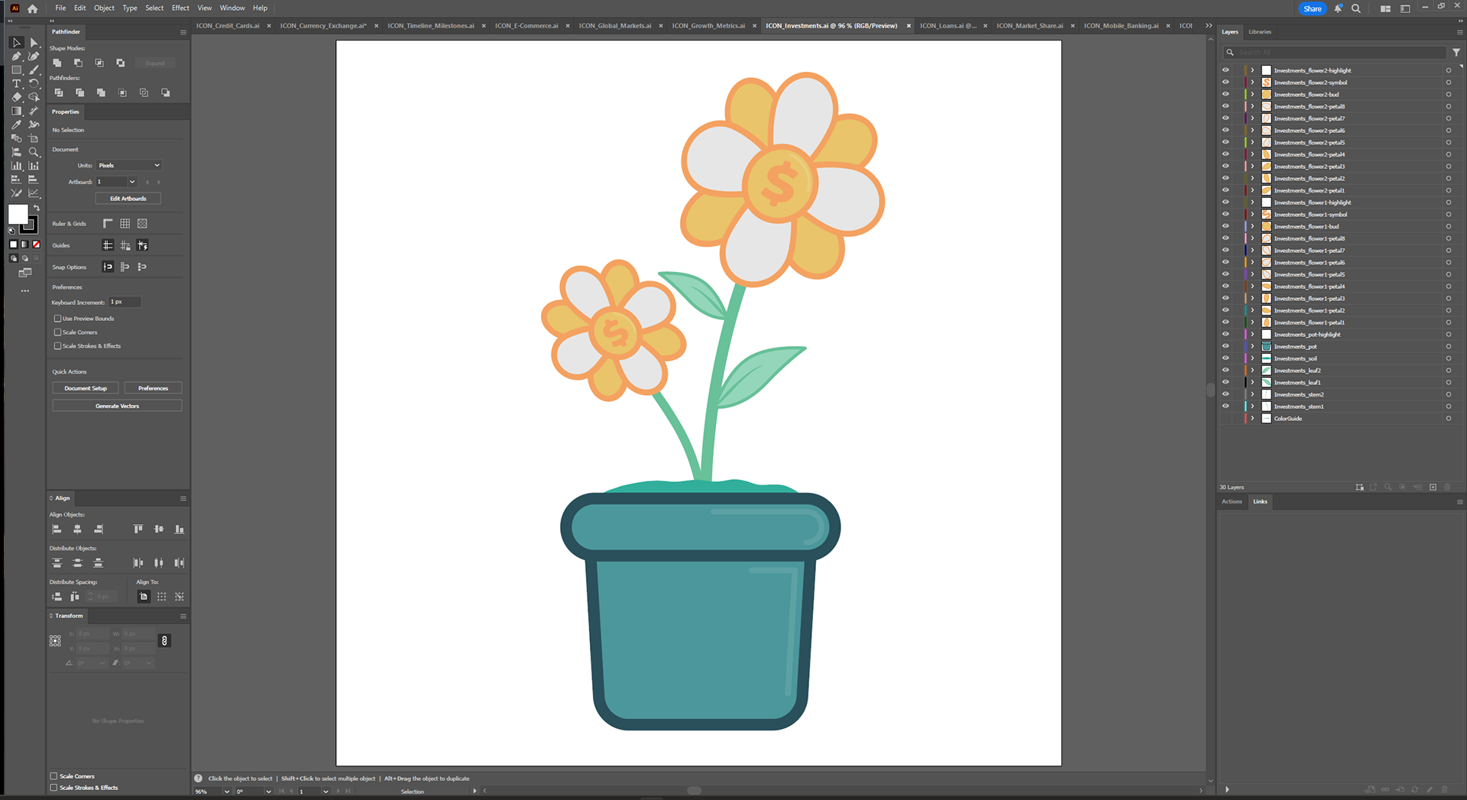Check Scale Corners in Transform panel
The width and height of the screenshot is (1467, 800).
pyautogui.click(x=53, y=776)
